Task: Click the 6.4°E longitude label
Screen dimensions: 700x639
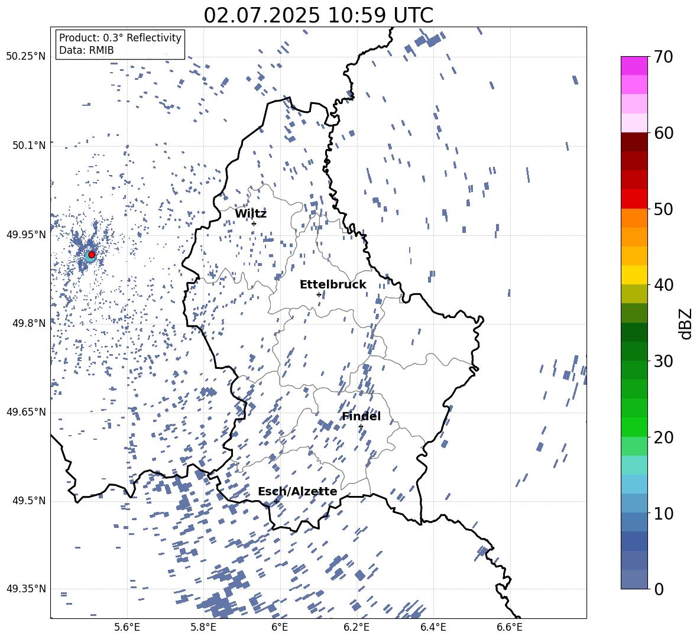Action: 433,627
